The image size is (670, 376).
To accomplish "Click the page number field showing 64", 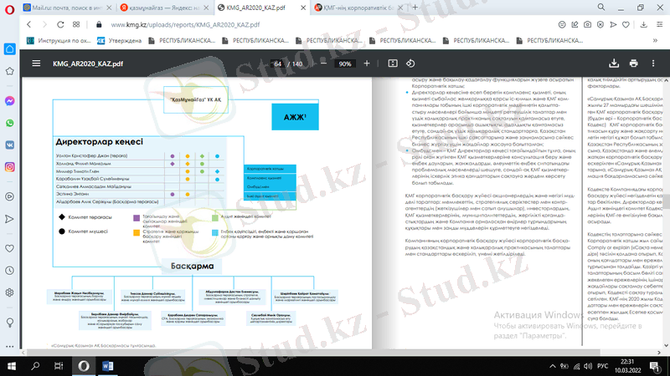I will click(279, 64).
